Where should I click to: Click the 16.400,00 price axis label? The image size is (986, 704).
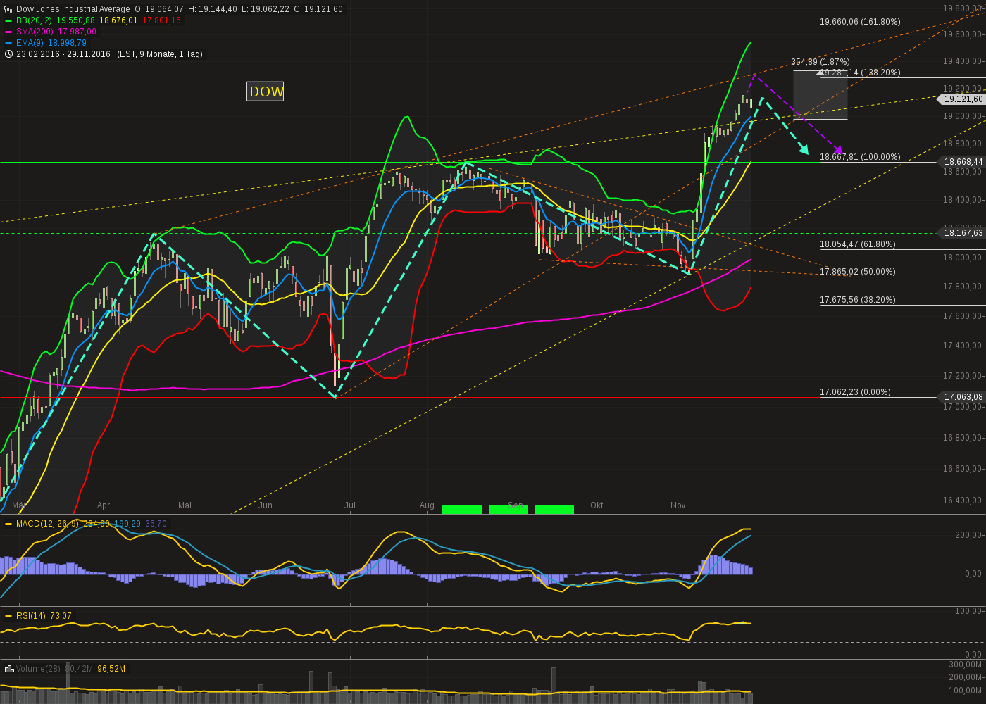[x=962, y=501]
